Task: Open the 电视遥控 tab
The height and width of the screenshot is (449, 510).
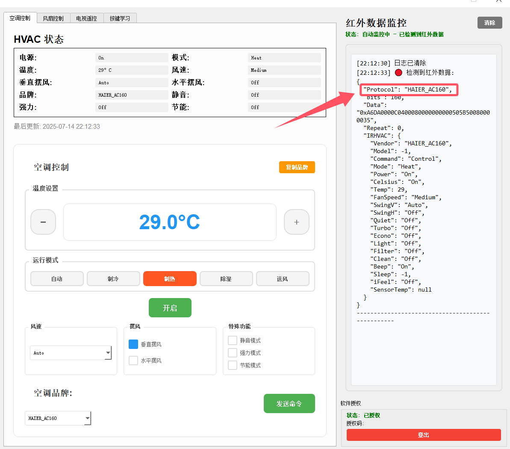Action: pyautogui.click(x=86, y=18)
